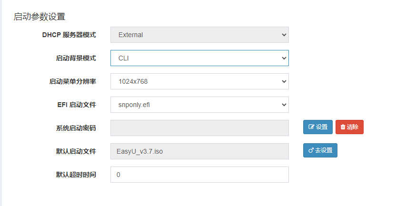Click the DHCP 服务器模式 label
This screenshot has width=396, height=206.
coord(69,35)
